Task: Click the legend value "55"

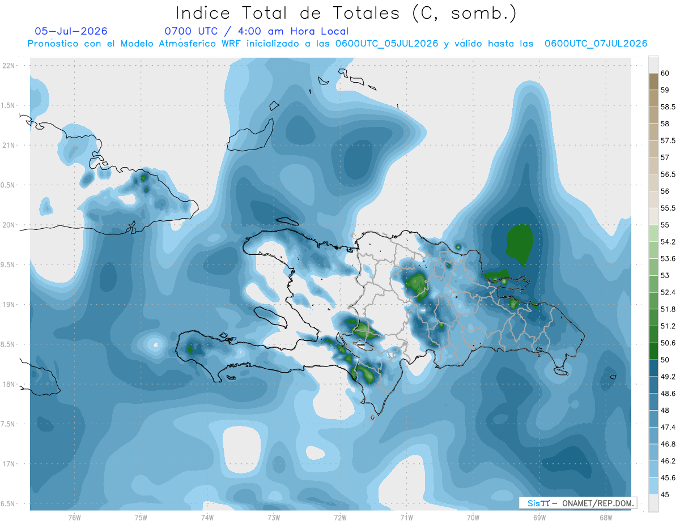Action: coord(665,225)
